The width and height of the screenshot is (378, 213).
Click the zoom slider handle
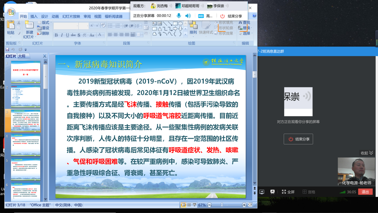222,205
